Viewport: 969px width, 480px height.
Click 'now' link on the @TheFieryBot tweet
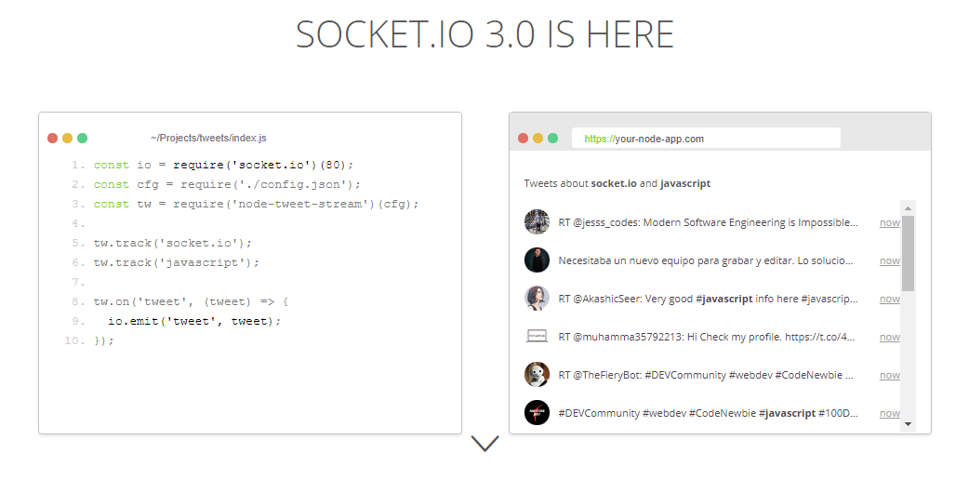(x=890, y=376)
